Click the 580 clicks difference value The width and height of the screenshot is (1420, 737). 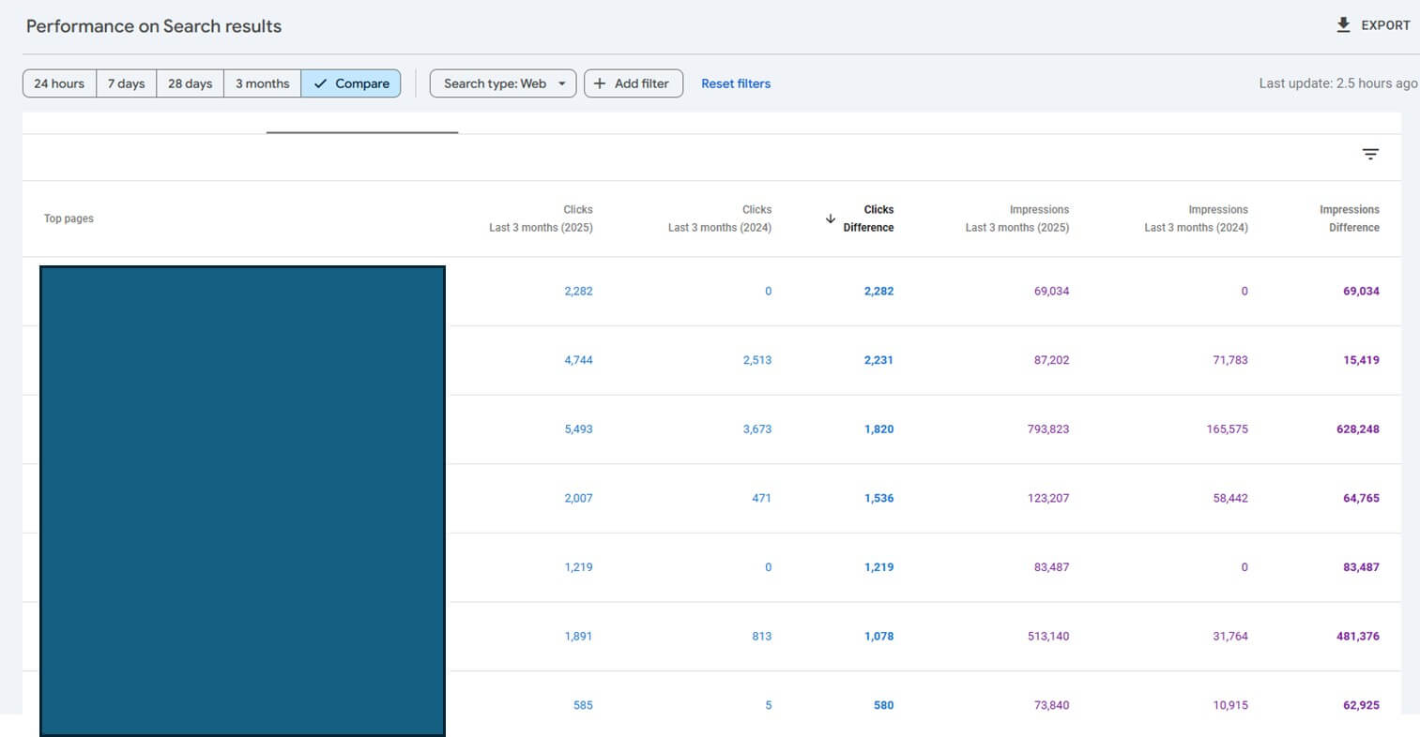883,706
